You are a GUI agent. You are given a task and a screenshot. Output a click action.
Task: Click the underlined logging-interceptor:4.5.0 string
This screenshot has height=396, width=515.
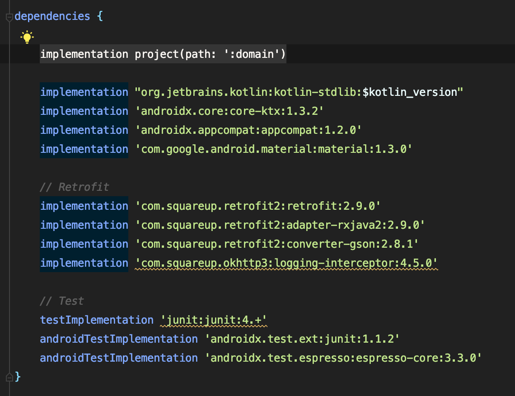(286, 263)
